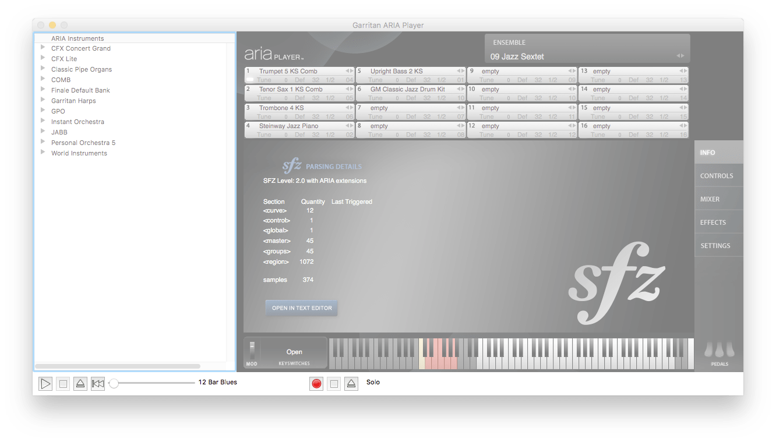Expand the JABB library
This screenshot has width=776, height=442.
pos(43,132)
